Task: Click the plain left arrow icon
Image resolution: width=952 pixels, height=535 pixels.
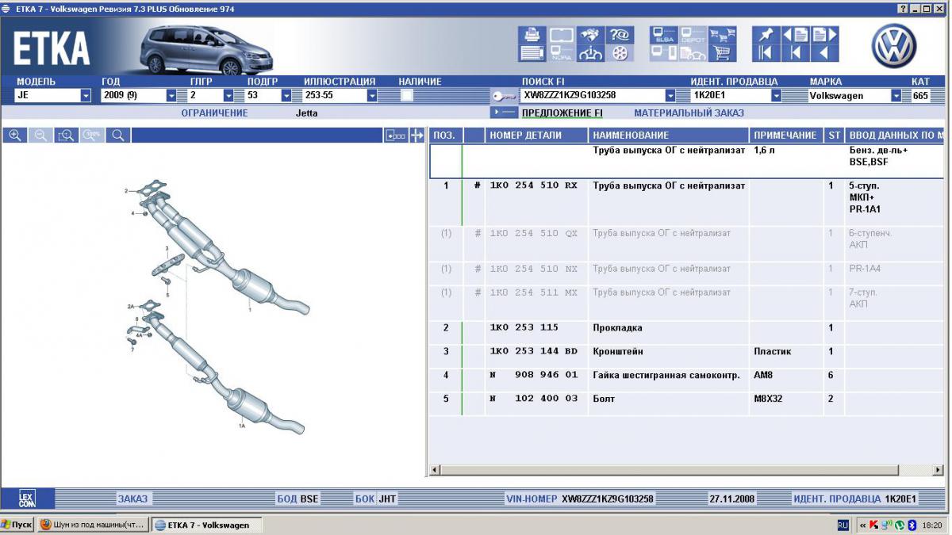Action: [x=824, y=53]
